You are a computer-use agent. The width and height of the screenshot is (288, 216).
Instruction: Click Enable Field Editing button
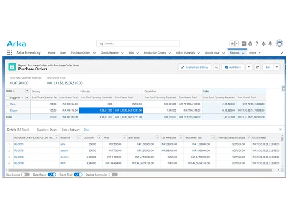click(x=195, y=67)
